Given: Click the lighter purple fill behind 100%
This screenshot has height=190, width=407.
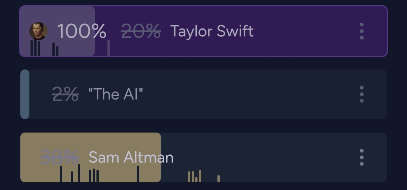Looking at the screenshot, I should pyautogui.click(x=75, y=15).
